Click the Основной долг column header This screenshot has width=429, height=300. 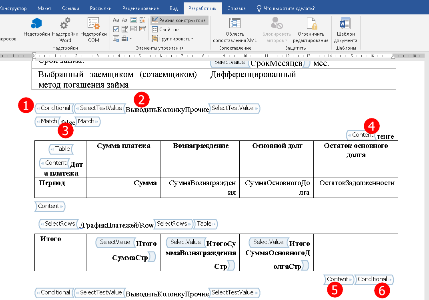coord(277,146)
